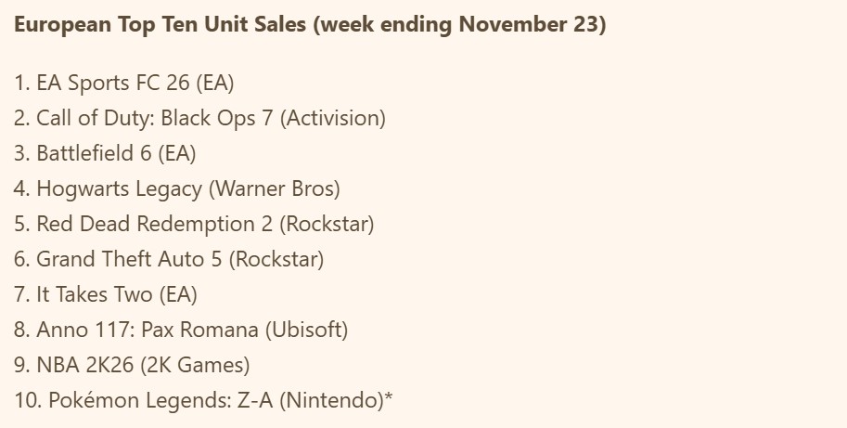Click the Pokémon Legends: Z-A title
The width and height of the screenshot is (847, 428).
(x=160, y=401)
